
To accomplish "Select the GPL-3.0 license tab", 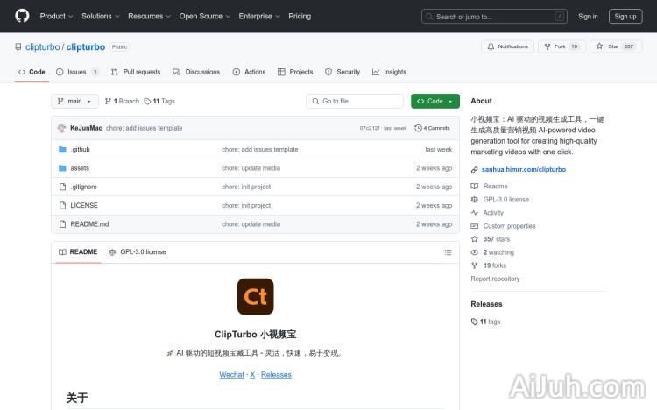I will tap(138, 252).
